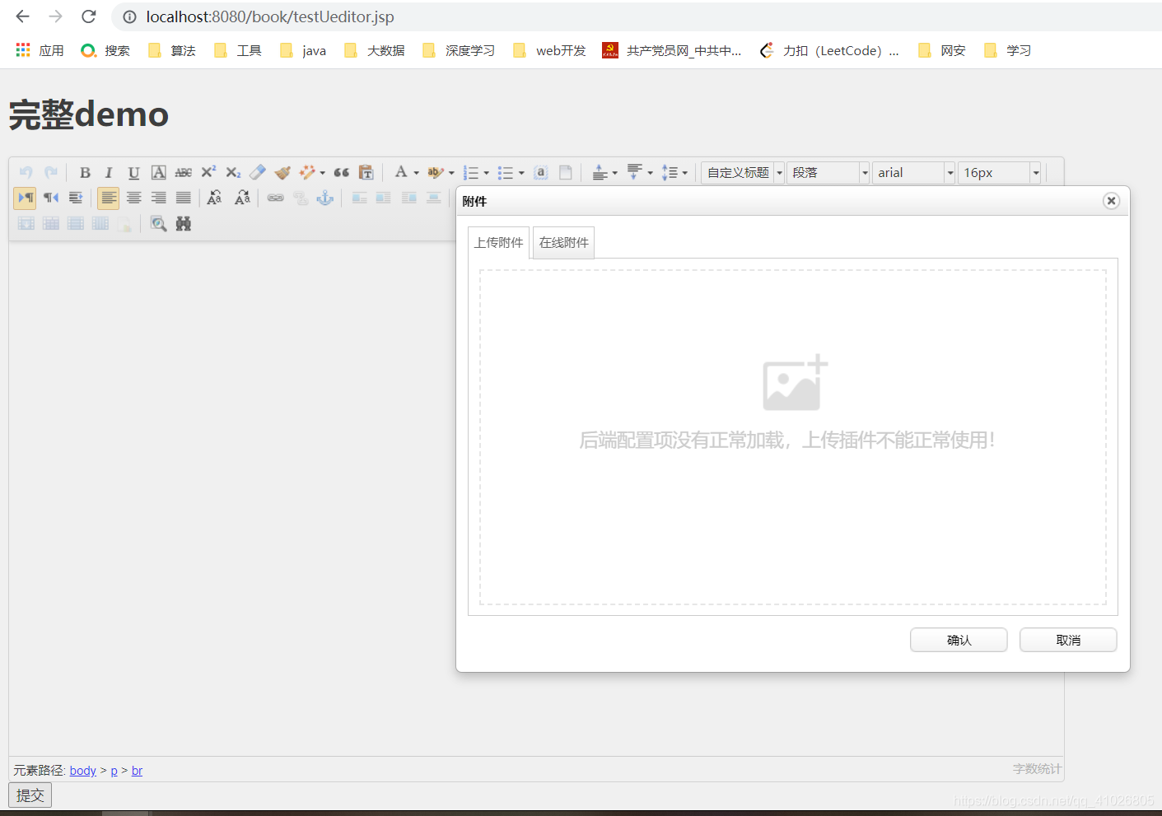Screen dimensions: 1162x816
Task: Open the line height dropdown
Action: coord(684,173)
